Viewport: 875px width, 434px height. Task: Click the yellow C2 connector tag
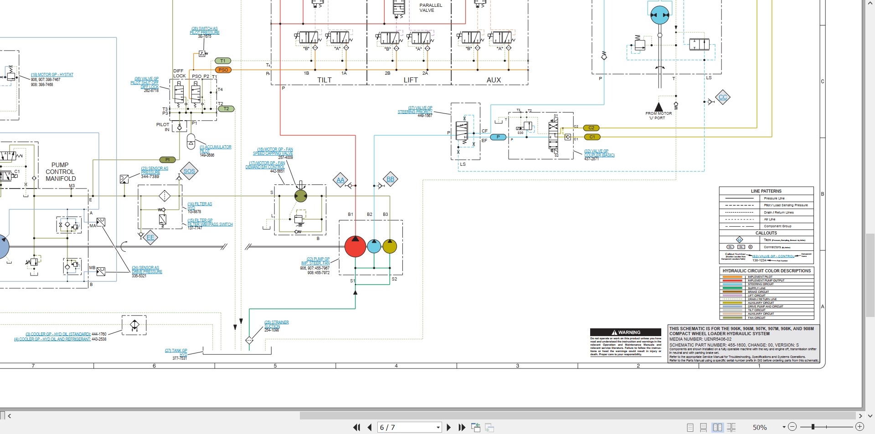(592, 128)
